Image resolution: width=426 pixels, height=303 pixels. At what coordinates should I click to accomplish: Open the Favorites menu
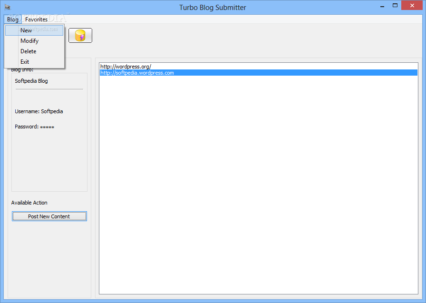point(37,20)
